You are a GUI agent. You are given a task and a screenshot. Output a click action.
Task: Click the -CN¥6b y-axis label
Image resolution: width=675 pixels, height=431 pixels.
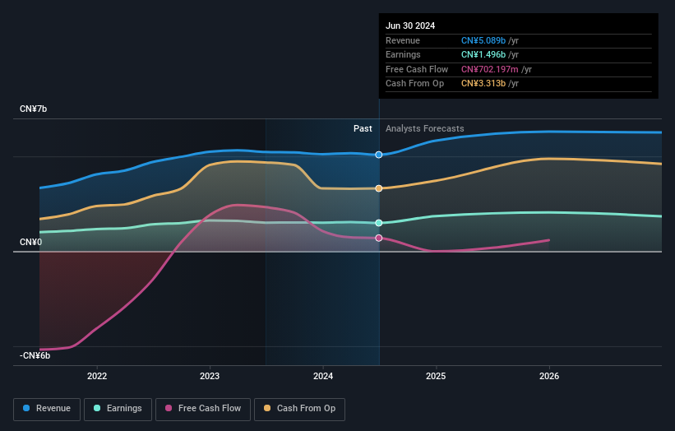click(35, 355)
